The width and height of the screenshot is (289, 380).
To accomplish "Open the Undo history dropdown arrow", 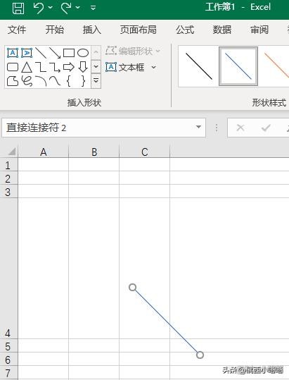I will tap(50, 8).
